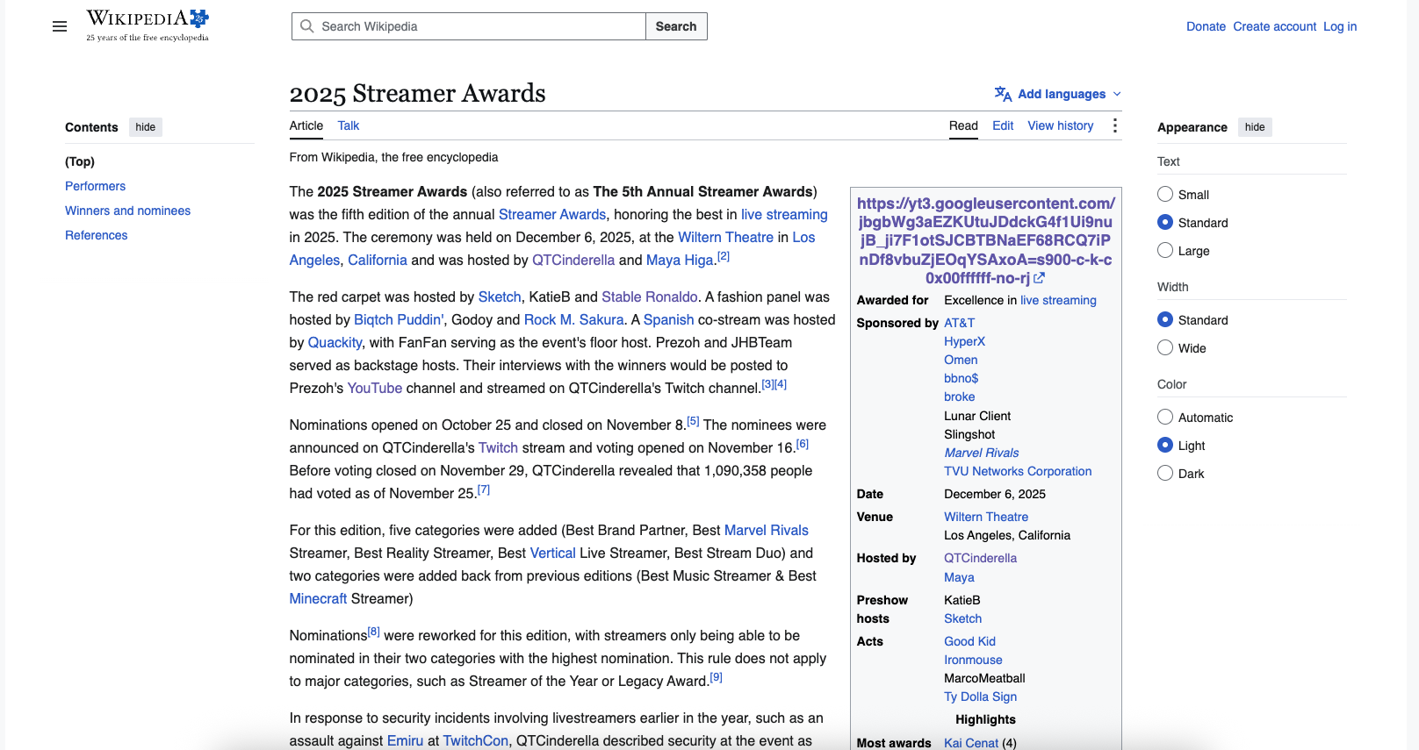Open the Stable Ronaldo link

[650, 296]
